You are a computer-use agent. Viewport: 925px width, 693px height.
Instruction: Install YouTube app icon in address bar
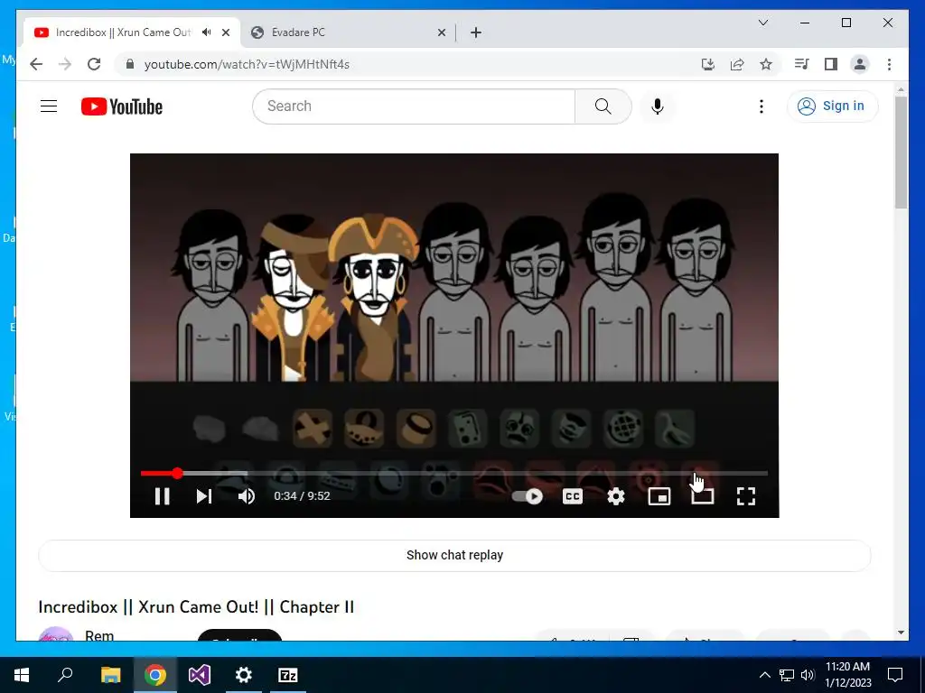coord(708,64)
